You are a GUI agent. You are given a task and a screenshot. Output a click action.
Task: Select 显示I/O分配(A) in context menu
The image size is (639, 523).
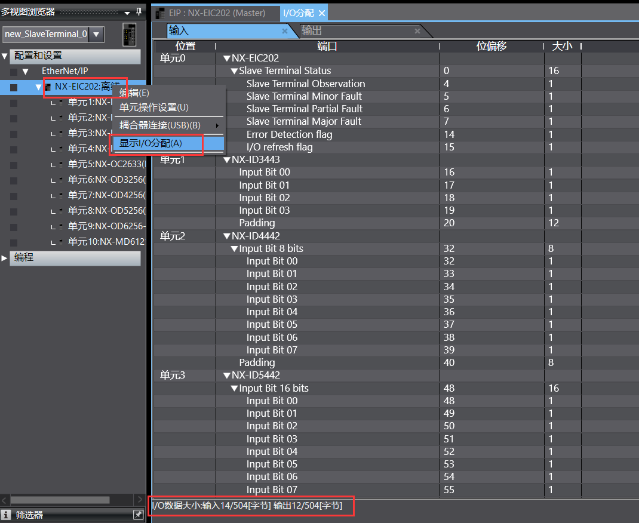(150, 143)
